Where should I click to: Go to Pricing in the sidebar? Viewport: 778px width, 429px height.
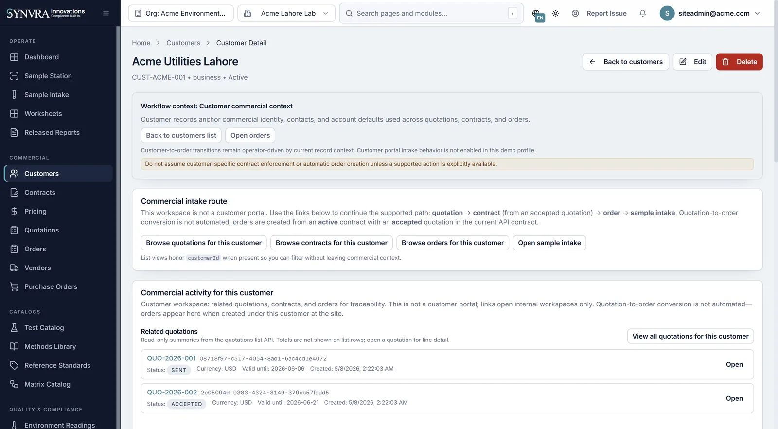click(x=58, y=212)
